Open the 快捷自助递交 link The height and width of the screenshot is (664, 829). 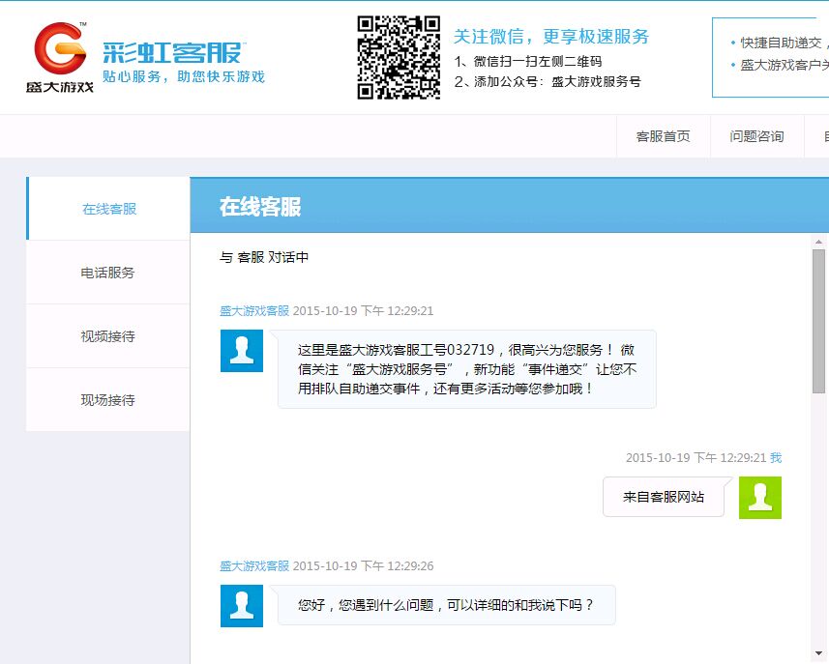pos(781,43)
